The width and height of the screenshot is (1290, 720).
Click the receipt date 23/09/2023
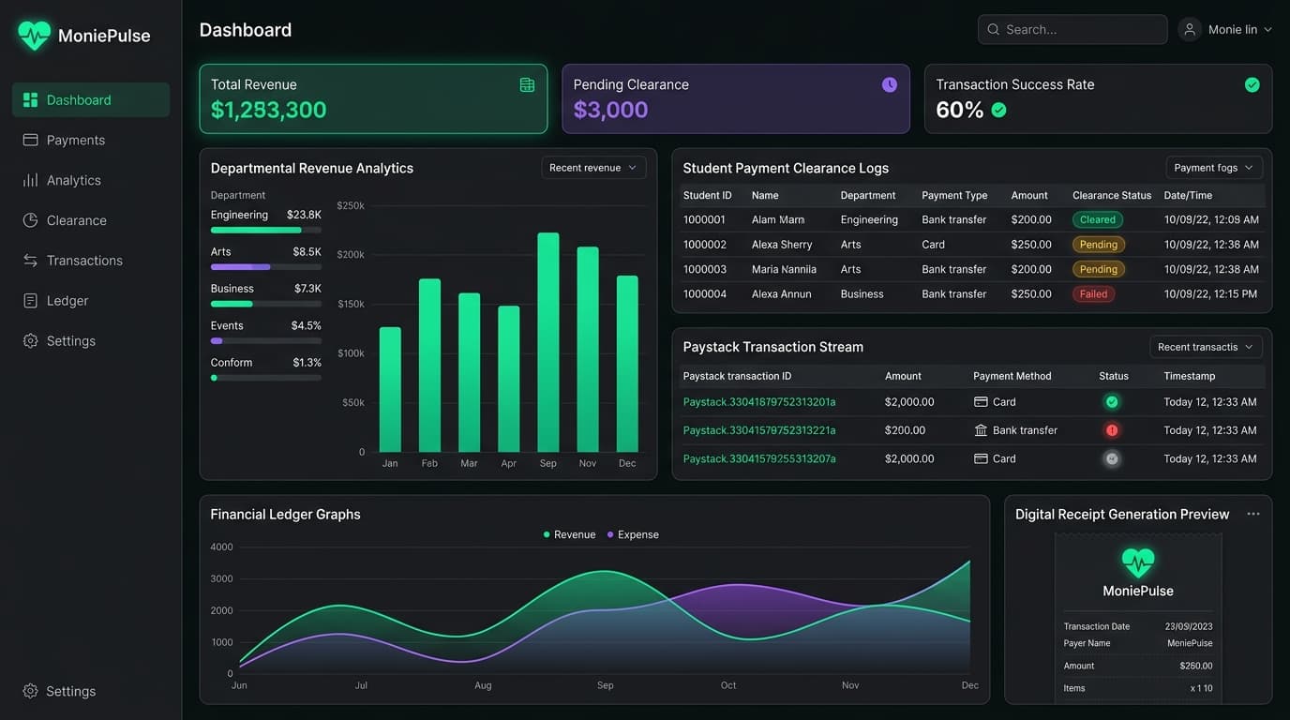(x=1189, y=626)
